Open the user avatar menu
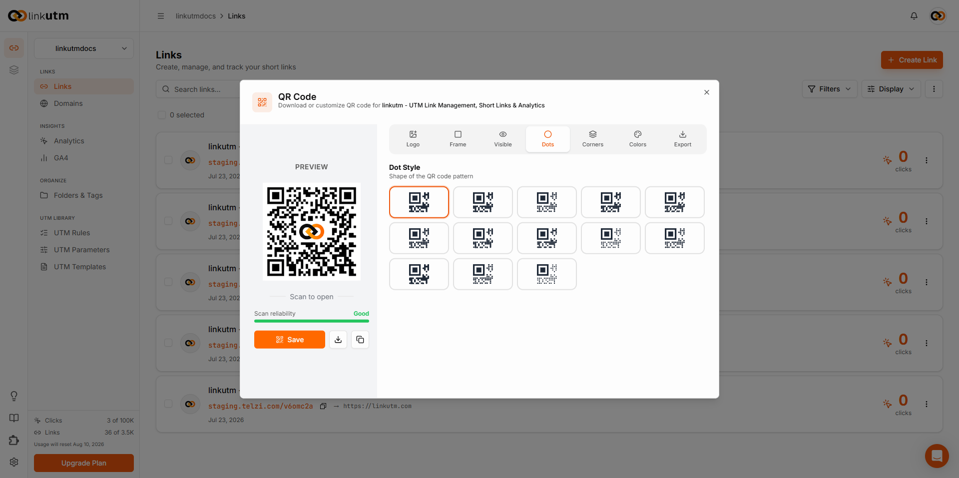The height and width of the screenshot is (478, 959). 938,16
